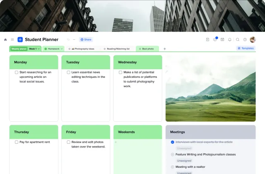Screen dimensions: 265x174
Task: Click the Tuesday card header
Action: tap(86, 62)
